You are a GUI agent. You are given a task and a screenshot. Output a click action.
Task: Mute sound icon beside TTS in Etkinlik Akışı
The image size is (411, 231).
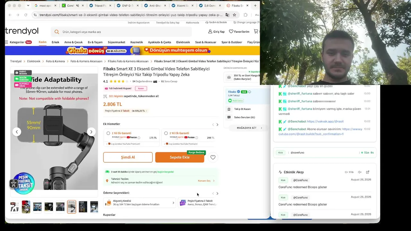(360, 172)
